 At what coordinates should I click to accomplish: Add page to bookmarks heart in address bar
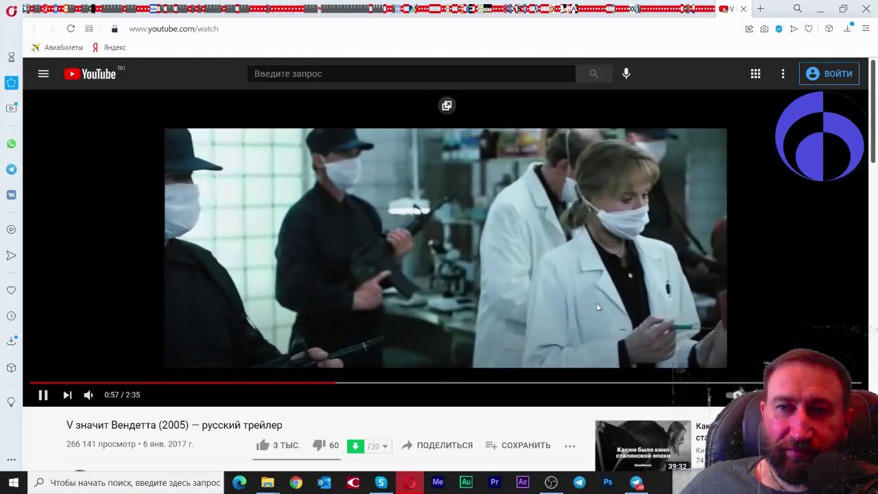click(x=809, y=29)
